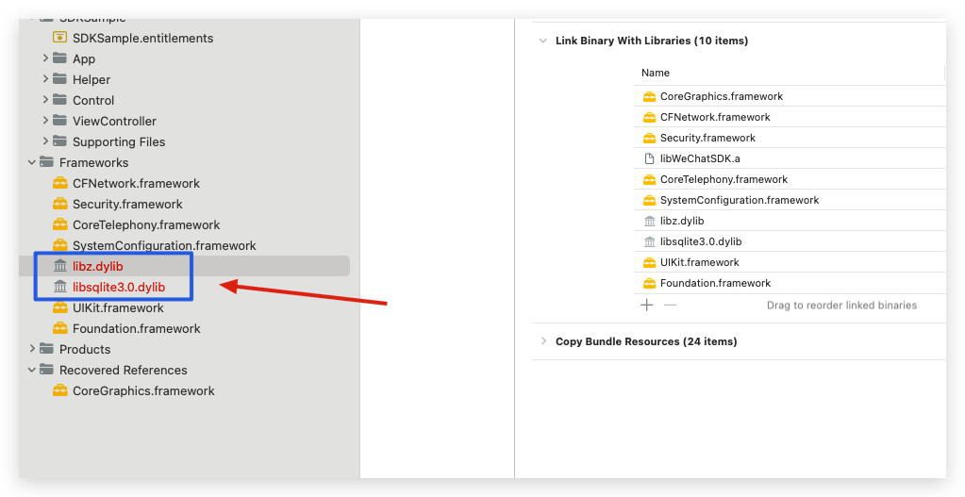Expand the Products folder
This screenshot has width=965, height=497.
tap(32, 349)
